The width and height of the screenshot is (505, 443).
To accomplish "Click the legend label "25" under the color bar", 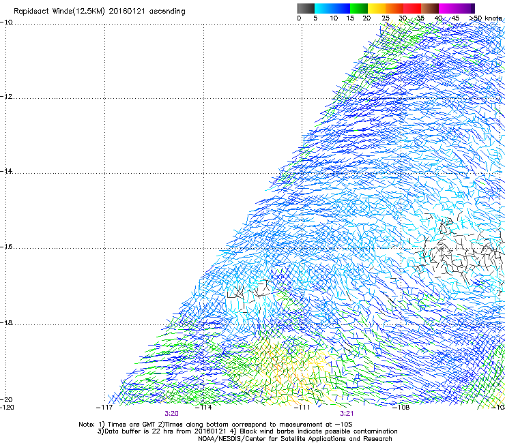I will click(386, 18).
